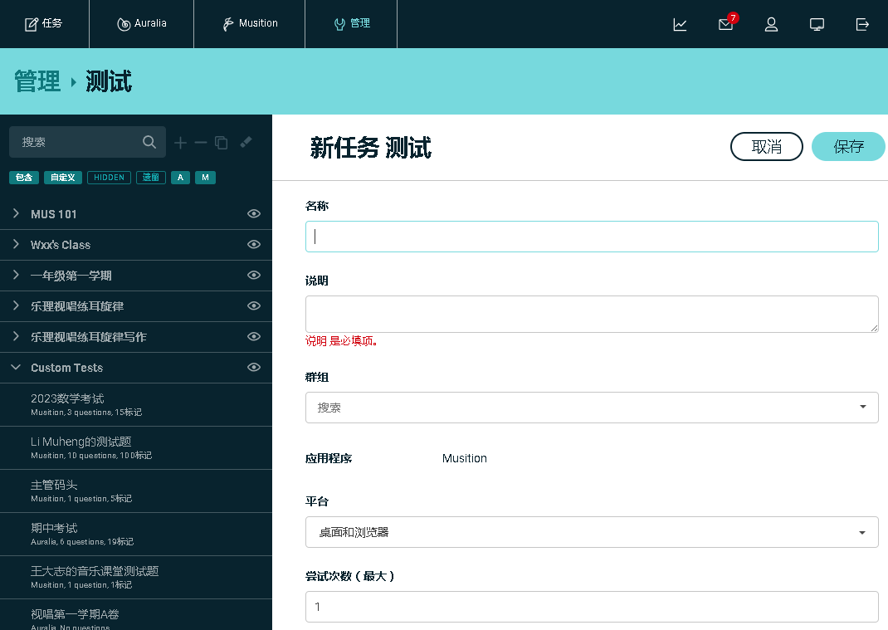This screenshot has width=888, height=630.
Task: Toggle the 速留 filter tag
Action: coord(151,178)
